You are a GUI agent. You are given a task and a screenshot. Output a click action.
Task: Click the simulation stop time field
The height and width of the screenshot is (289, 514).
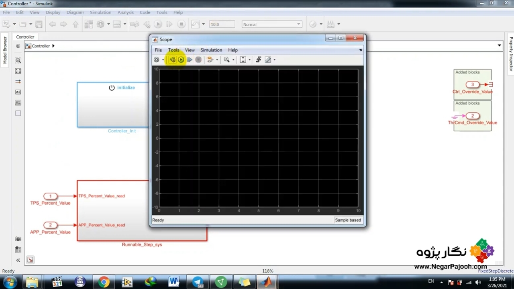(222, 24)
